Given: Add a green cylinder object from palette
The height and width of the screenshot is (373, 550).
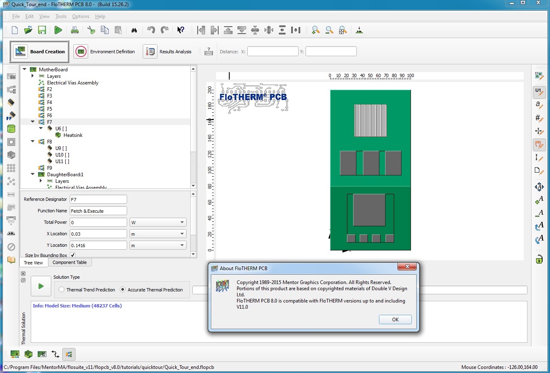Looking at the screenshot, I should click(x=11, y=129).
